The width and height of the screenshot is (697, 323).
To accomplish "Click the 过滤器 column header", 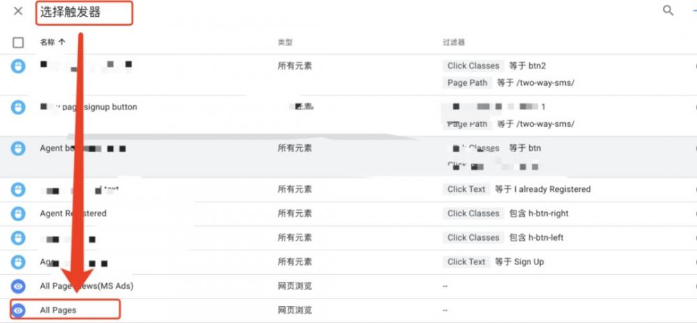I will click(x=454, y=43).
